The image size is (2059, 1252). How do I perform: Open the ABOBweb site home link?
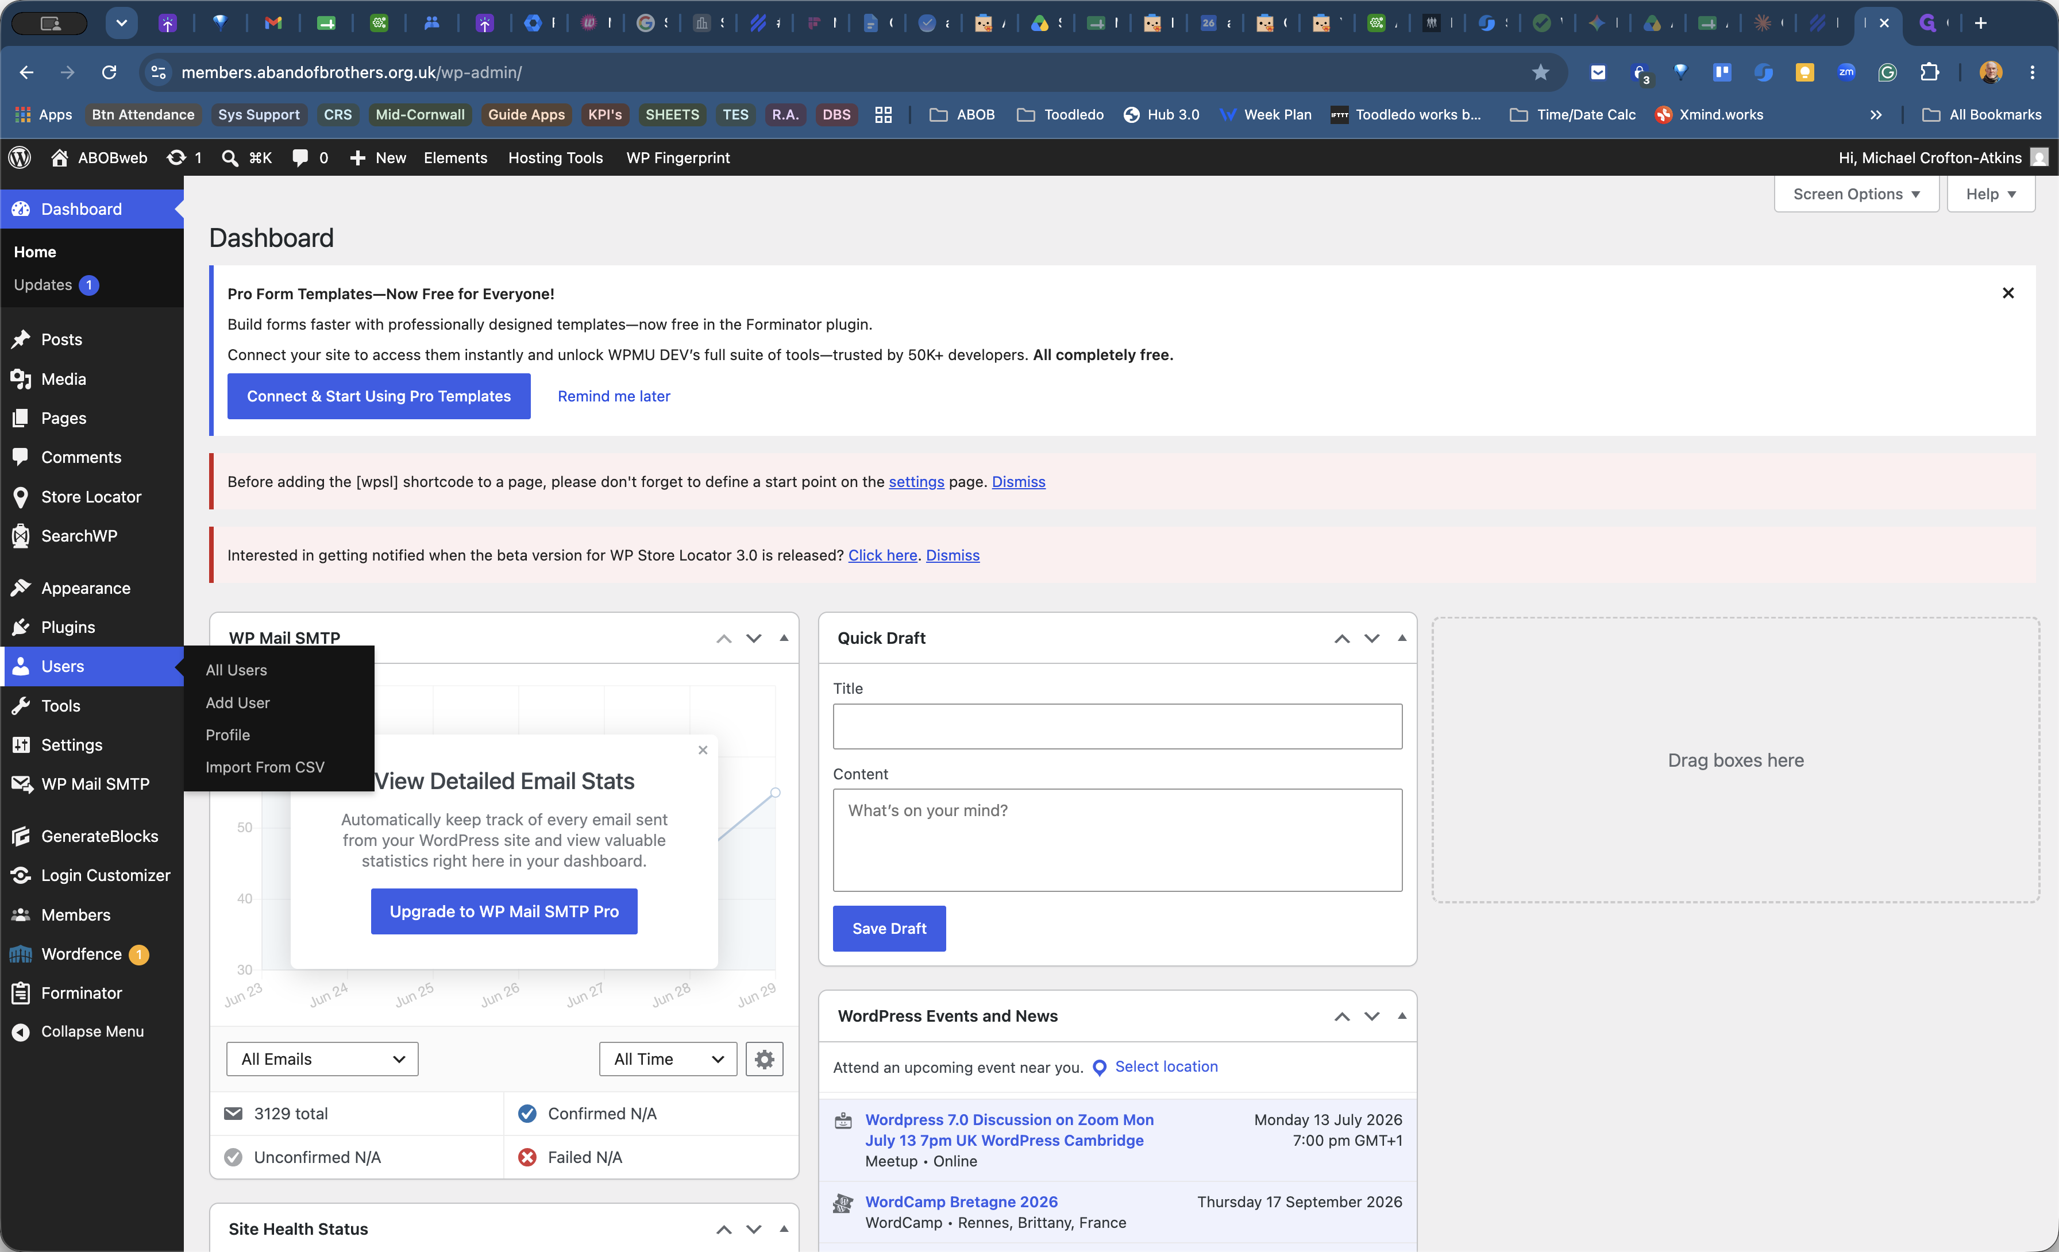[99, 158]
